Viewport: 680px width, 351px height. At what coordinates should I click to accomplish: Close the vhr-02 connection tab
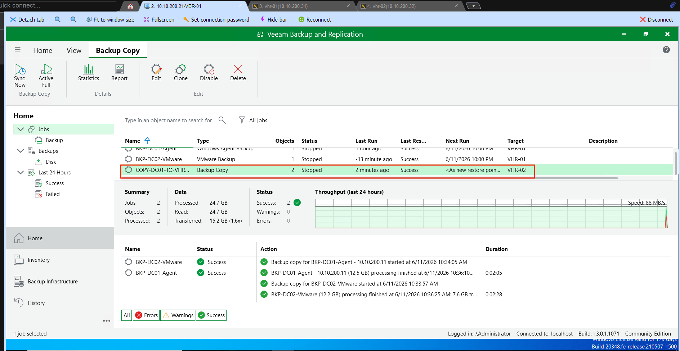tap(456, 6)
